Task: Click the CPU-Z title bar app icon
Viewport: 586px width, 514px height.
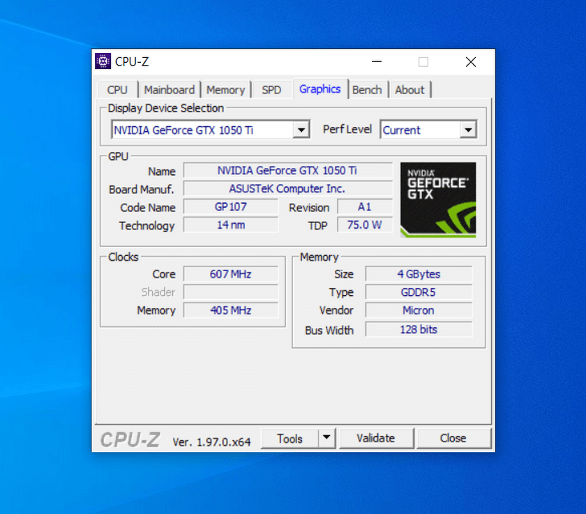Action: [x=103, y=61]
